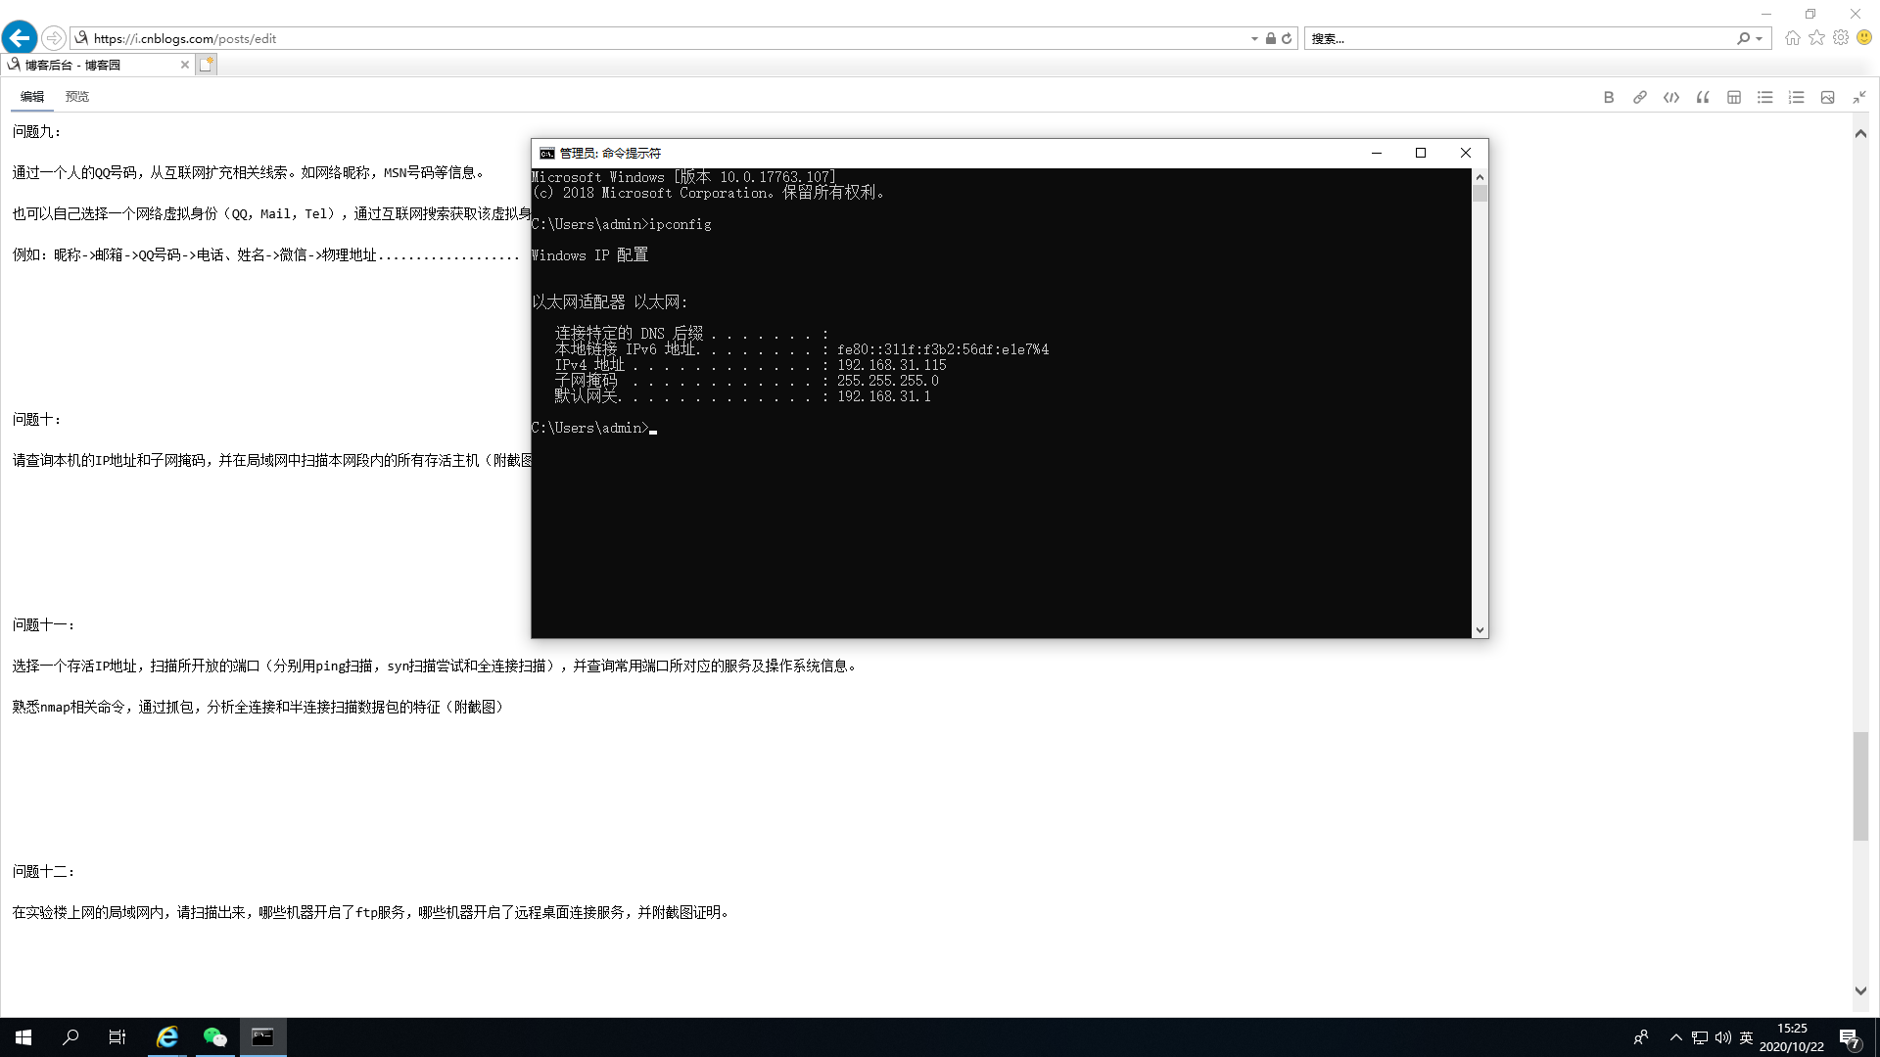Toggle the input language indicator 英

[x=1746, y=1037]
